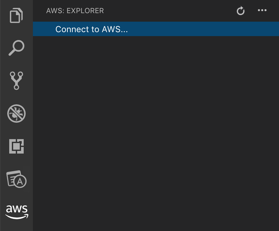Click the AWS logo in the activity bar
279x231 pixels.
(16, 211)
